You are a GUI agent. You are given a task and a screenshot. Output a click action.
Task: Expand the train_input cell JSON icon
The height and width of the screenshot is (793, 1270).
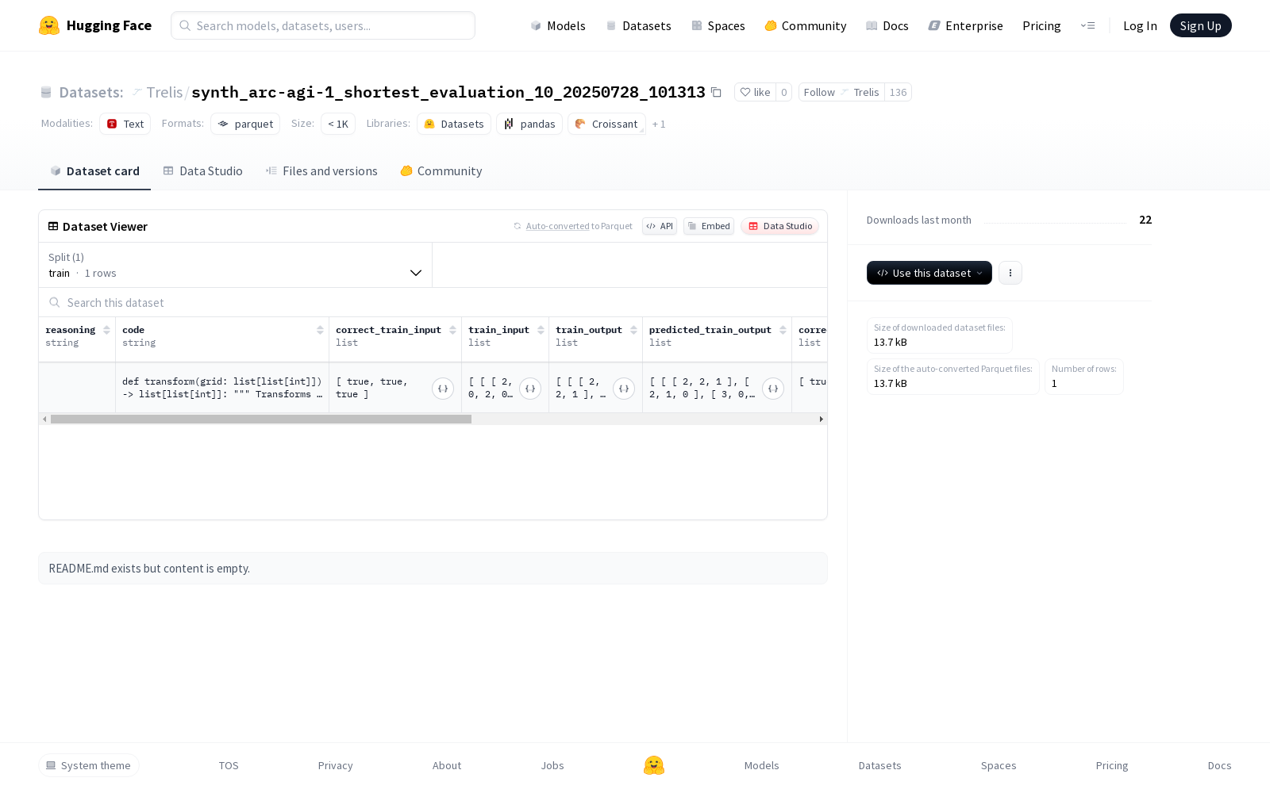point(530,389)
